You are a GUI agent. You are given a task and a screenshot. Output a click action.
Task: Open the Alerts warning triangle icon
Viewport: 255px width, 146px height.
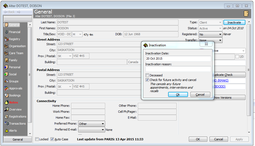tap(7, 131)
